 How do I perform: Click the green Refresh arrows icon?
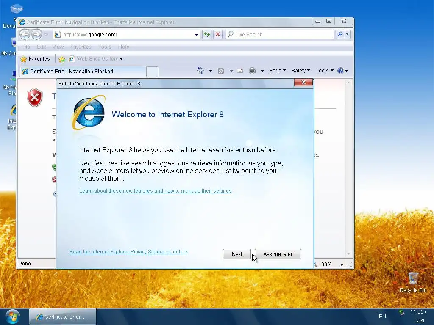206,34
